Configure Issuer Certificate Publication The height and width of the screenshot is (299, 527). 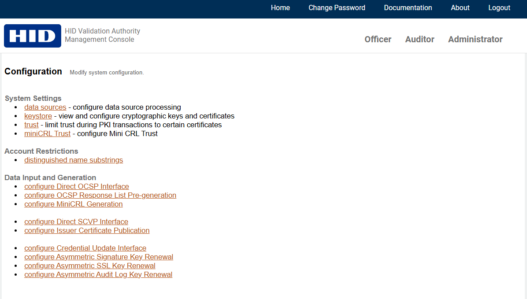87,231
